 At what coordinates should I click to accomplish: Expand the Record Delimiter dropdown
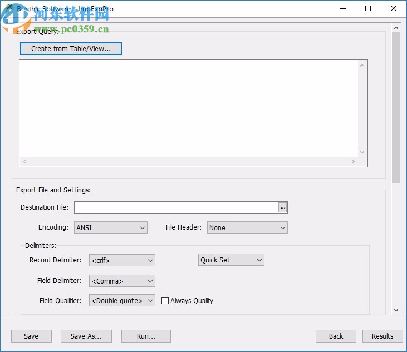point(122,260)
